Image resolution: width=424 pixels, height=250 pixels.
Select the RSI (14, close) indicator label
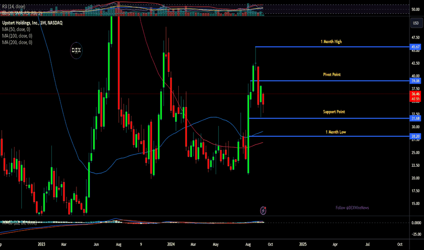click(x=14, y=6)
